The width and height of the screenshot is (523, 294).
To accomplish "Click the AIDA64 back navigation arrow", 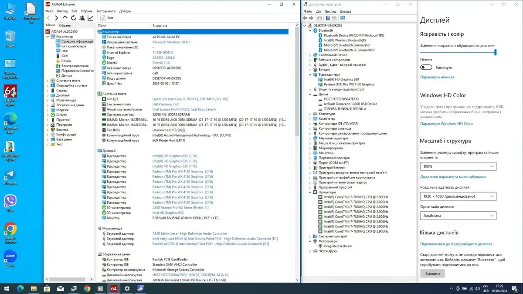I will coord(48,18).
